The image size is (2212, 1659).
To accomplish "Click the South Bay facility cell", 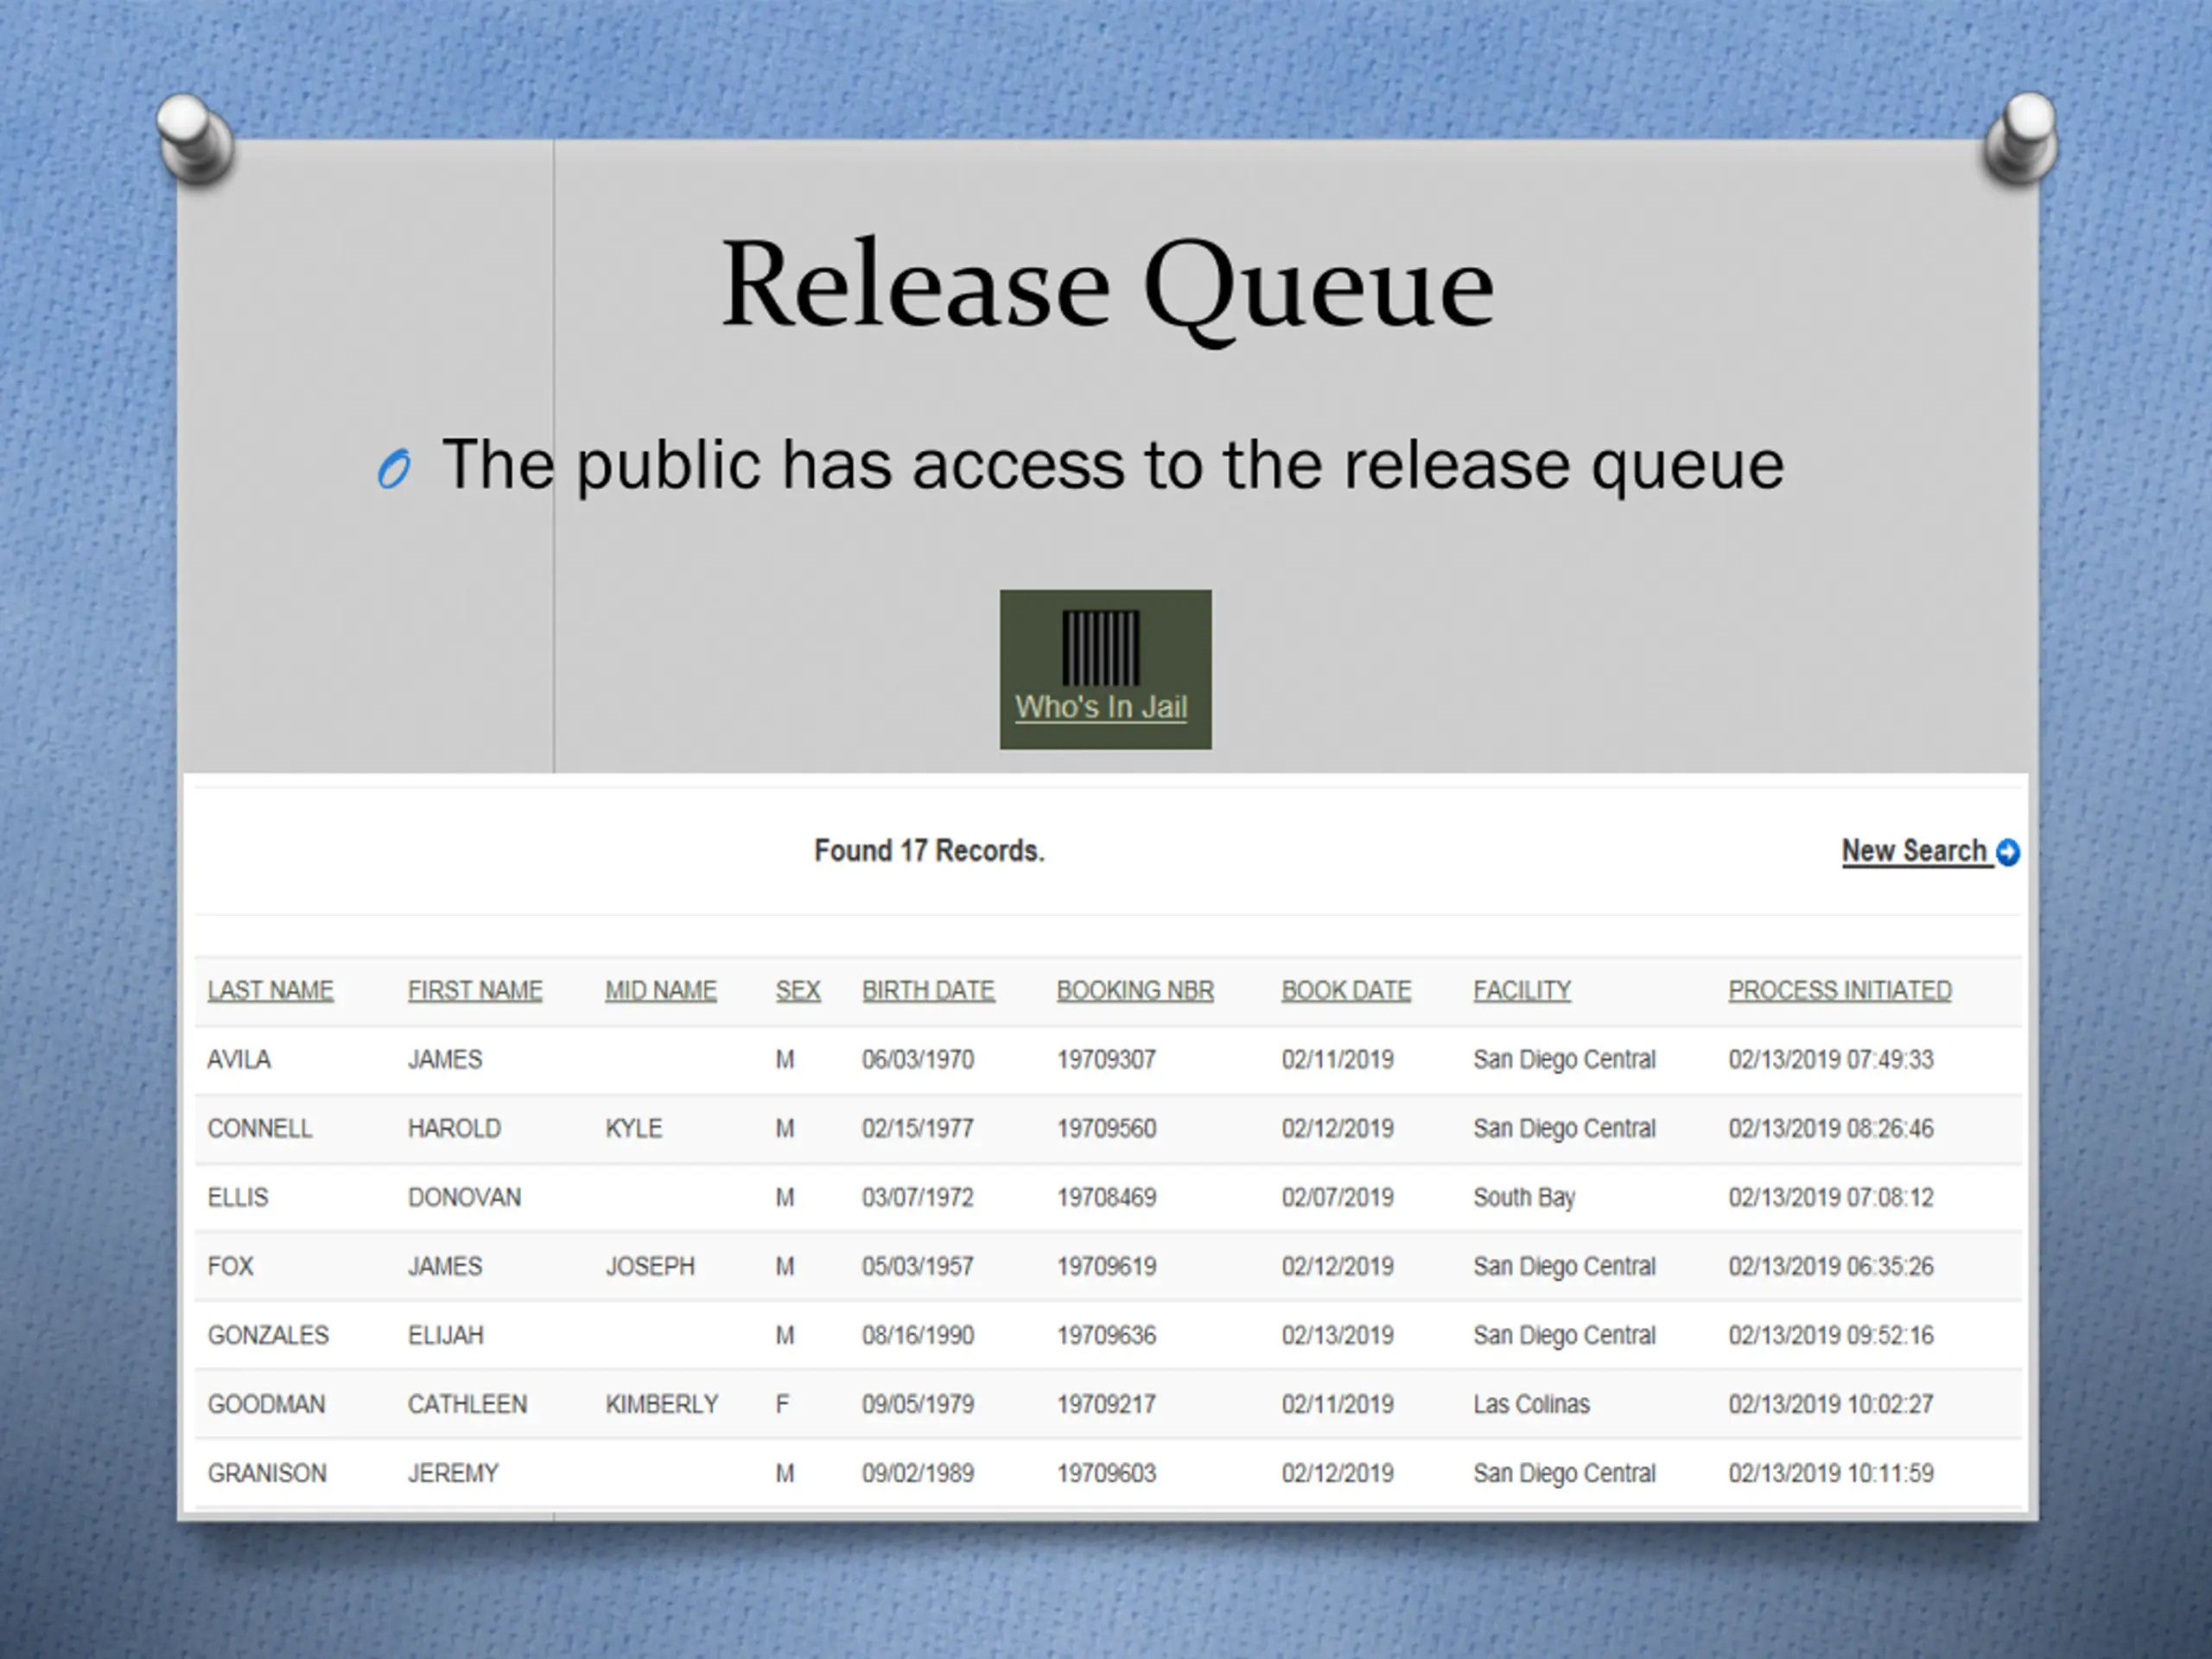I will 1524,1198.
